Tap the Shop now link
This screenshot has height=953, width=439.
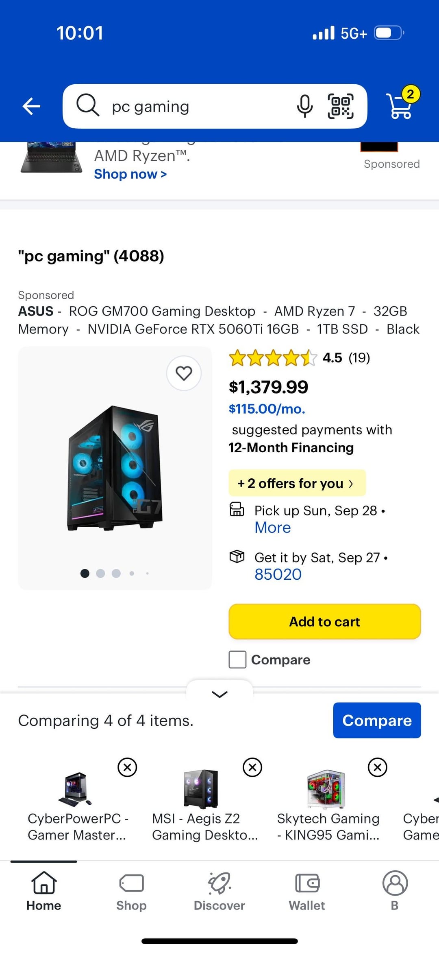(130, 174)
